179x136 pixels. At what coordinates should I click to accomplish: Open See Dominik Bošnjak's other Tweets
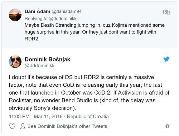point(67,126)
